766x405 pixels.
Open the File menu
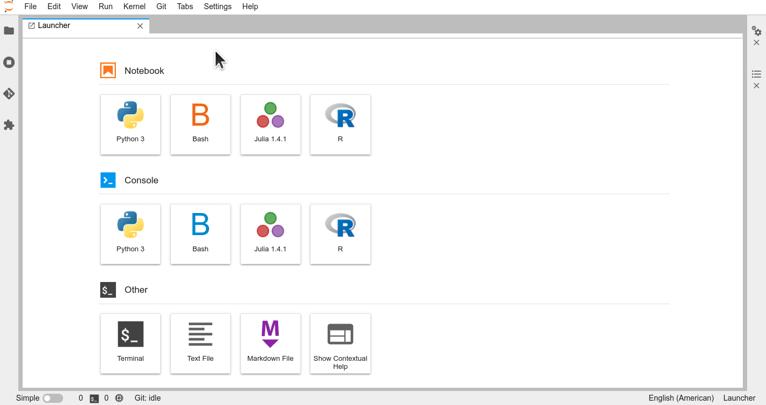pos(31,6)
